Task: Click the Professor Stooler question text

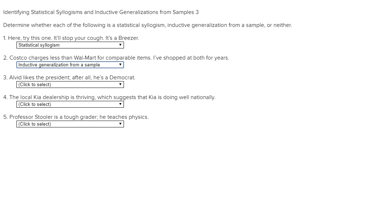Action: [76, 117]
